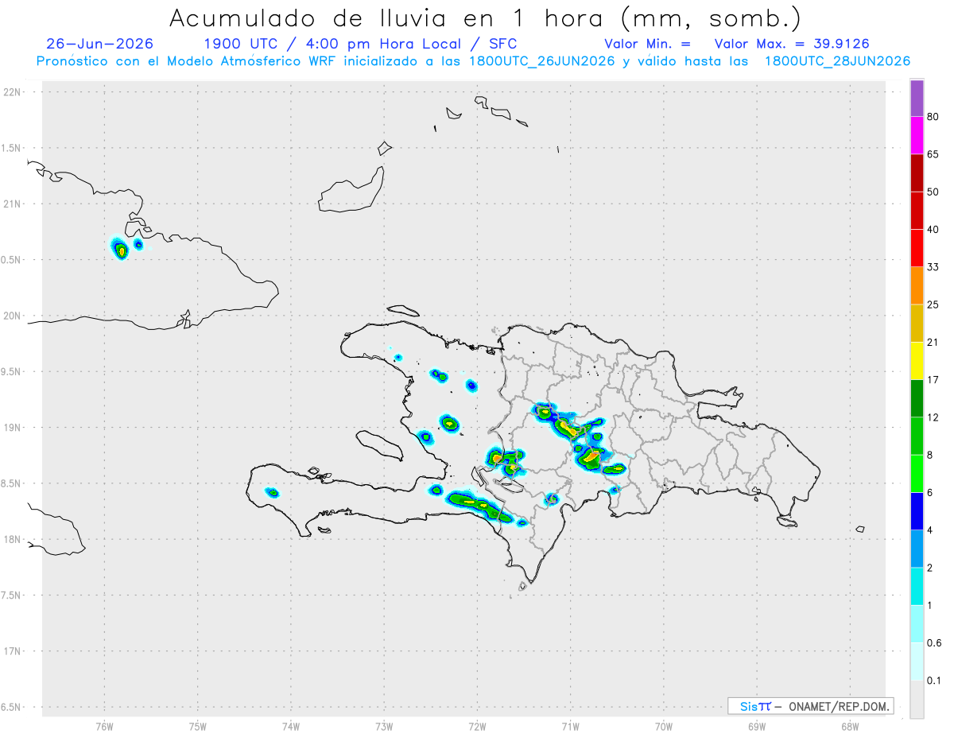The width and height of the screenshot is (954, 737).
Task: Click the longitude label "76W"
Action: [104, 726]
